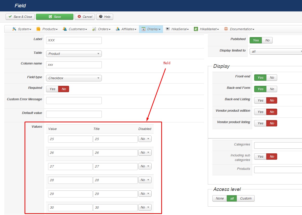Open Disabled dropdown for value 25
The width and height of the screenshot is (302, 215).
[x=145, y=139]
